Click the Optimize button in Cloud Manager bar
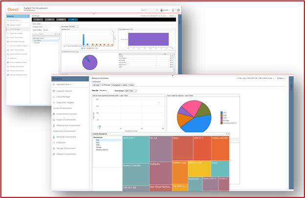 point(61,20)
